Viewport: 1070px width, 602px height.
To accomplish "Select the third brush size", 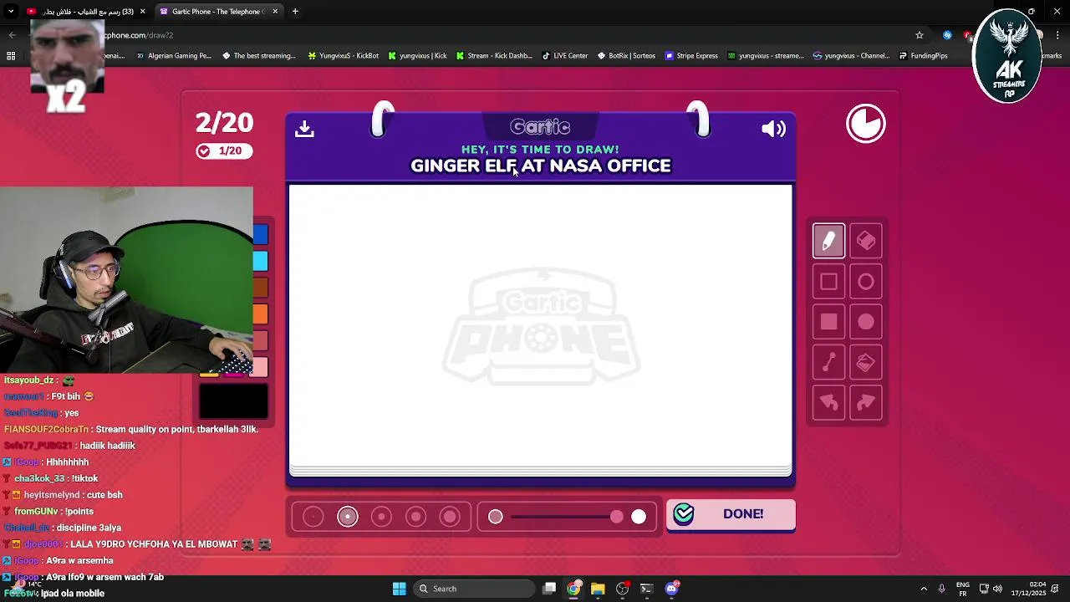I will [381, 517].
